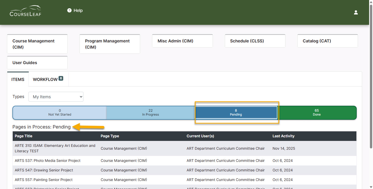Select the Done status segment
373x189 pixels.
click(317, 112)
